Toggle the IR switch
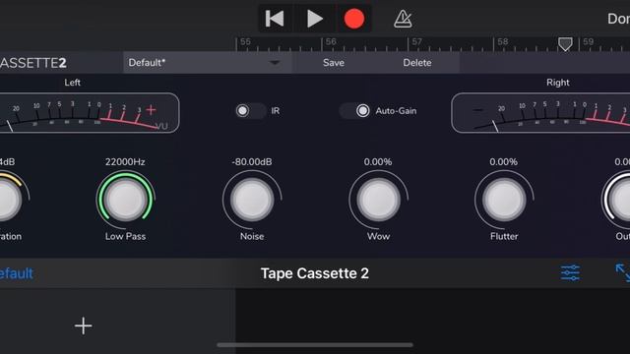The width and height of the screenshot is (630, 354). coord(250,111)
